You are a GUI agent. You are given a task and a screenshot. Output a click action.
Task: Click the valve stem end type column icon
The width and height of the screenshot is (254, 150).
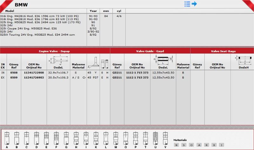(x=105, y=64)
